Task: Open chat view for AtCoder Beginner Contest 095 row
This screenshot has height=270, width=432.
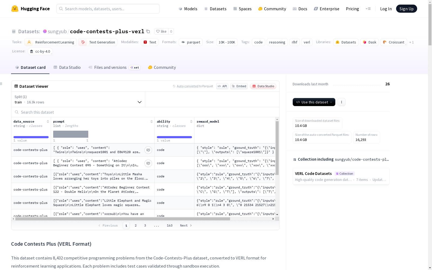Action: (x=148, y=163)
